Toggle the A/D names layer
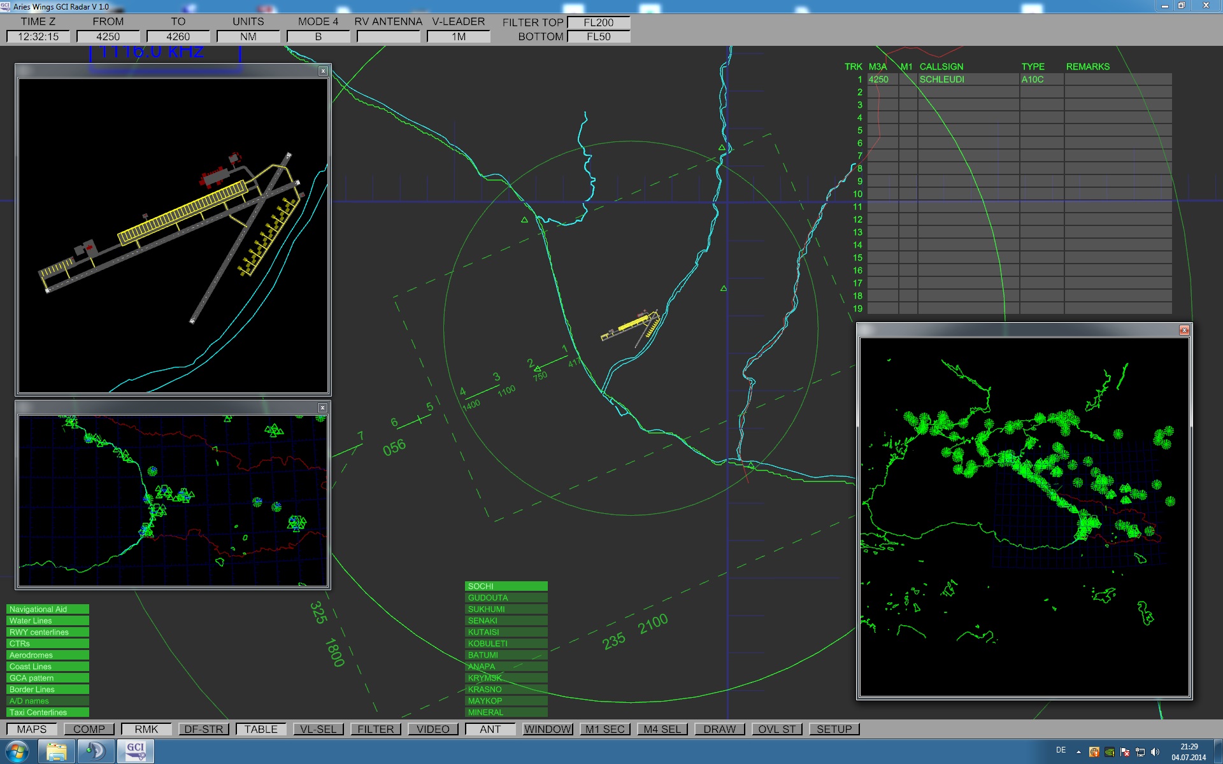Viewport: 1223px width, 764px height. point(47,701)
